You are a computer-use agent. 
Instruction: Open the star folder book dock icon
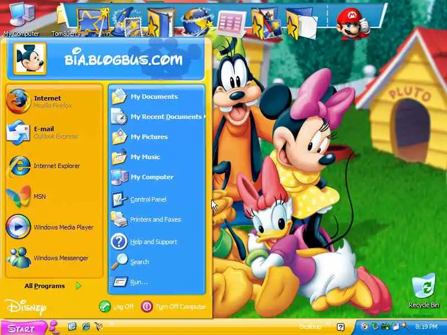click(161, 22)
